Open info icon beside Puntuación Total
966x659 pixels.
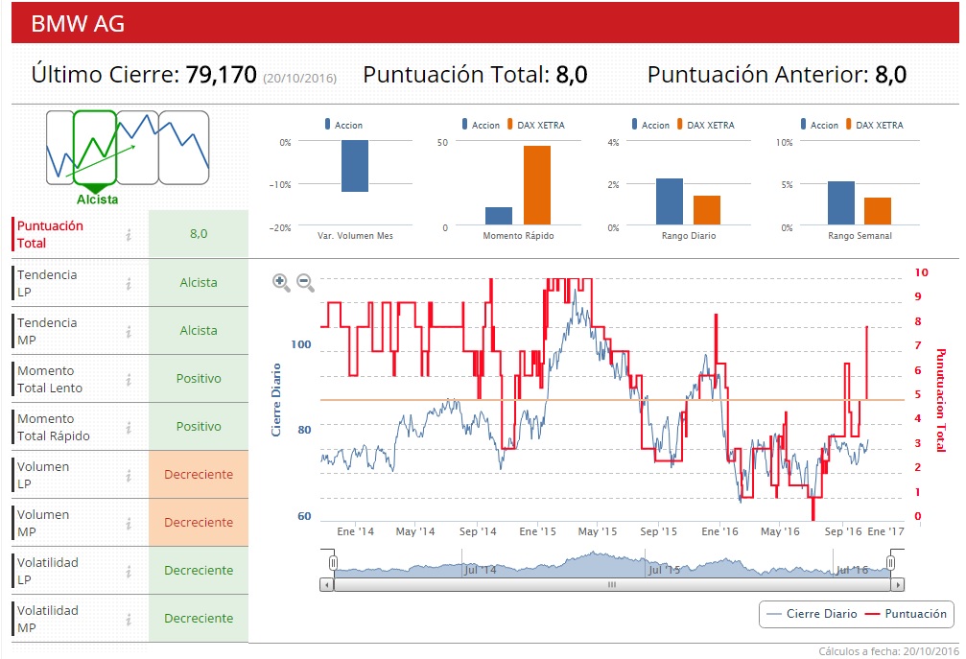pos(129,235)
